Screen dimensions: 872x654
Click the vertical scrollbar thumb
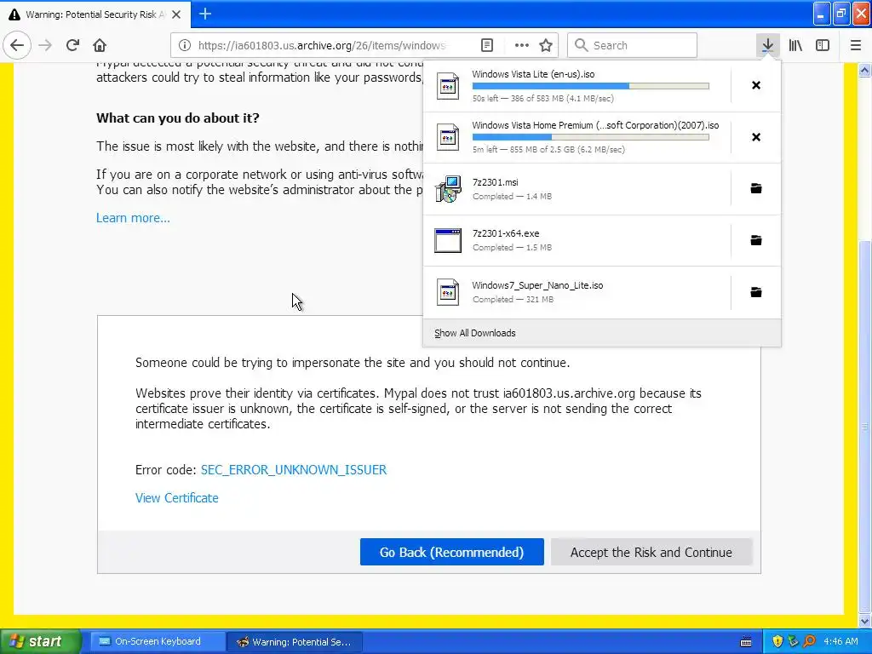point(865,426)
